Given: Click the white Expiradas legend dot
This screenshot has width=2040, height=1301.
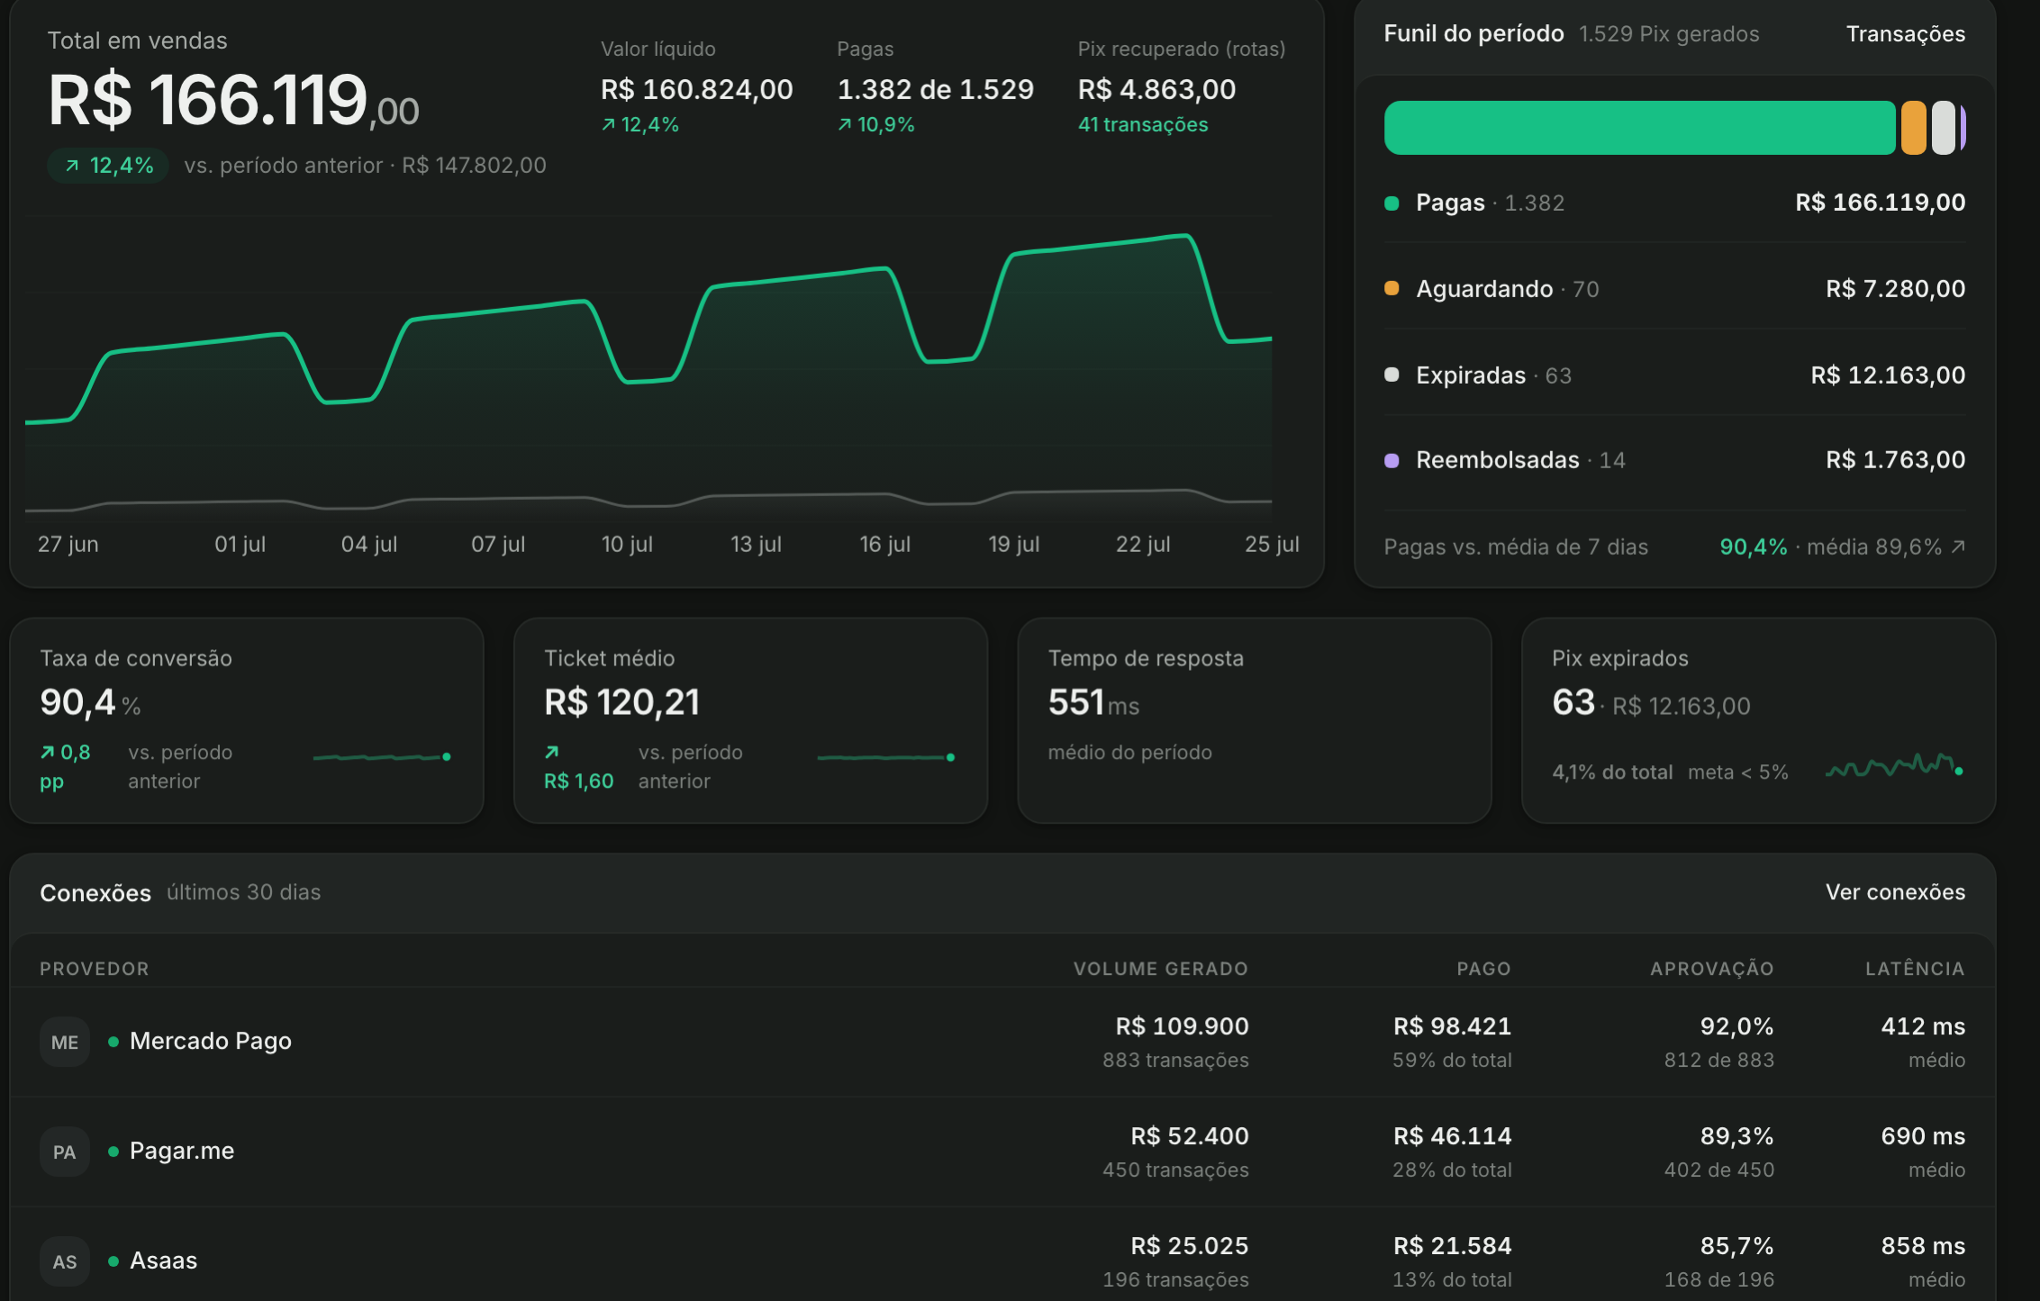Looking at the screenshot, I should [x=1392, y=375].
